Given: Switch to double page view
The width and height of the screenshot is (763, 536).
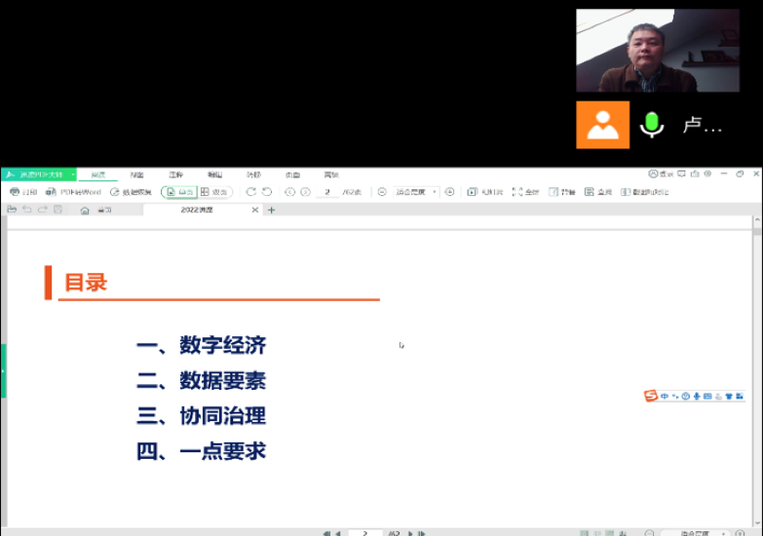Looking at the screenshot, I should click(x=214, y=192).
